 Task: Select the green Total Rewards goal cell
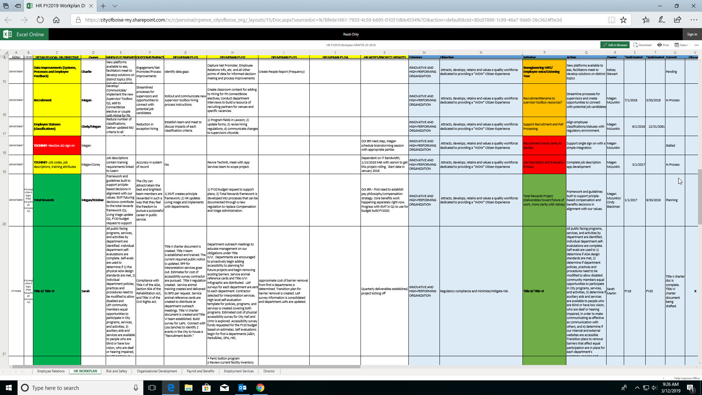57,200
